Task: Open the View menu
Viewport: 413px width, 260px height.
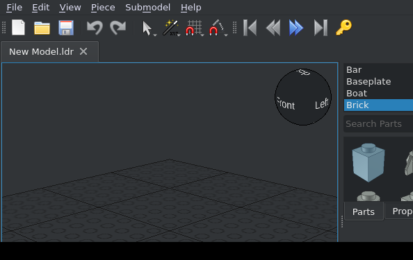Action: click(x=70, y=8)
